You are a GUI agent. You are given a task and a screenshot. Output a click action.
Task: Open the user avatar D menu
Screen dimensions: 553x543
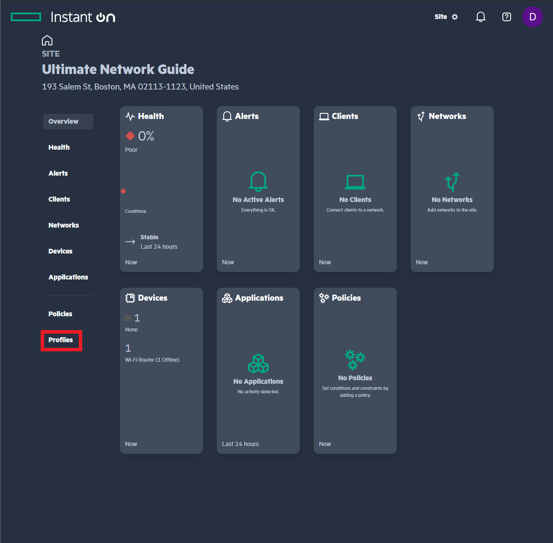tap(533, 17)
